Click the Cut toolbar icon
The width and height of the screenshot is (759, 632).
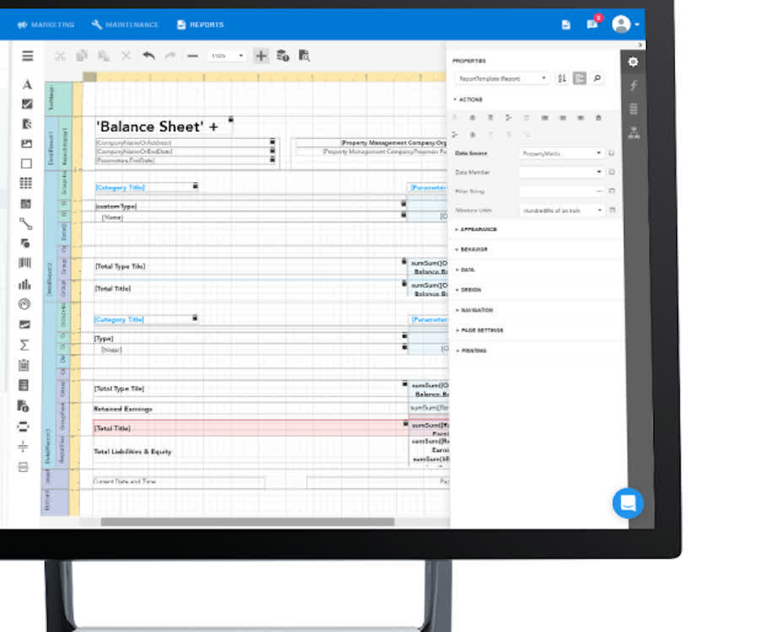[x=60, y=56]
